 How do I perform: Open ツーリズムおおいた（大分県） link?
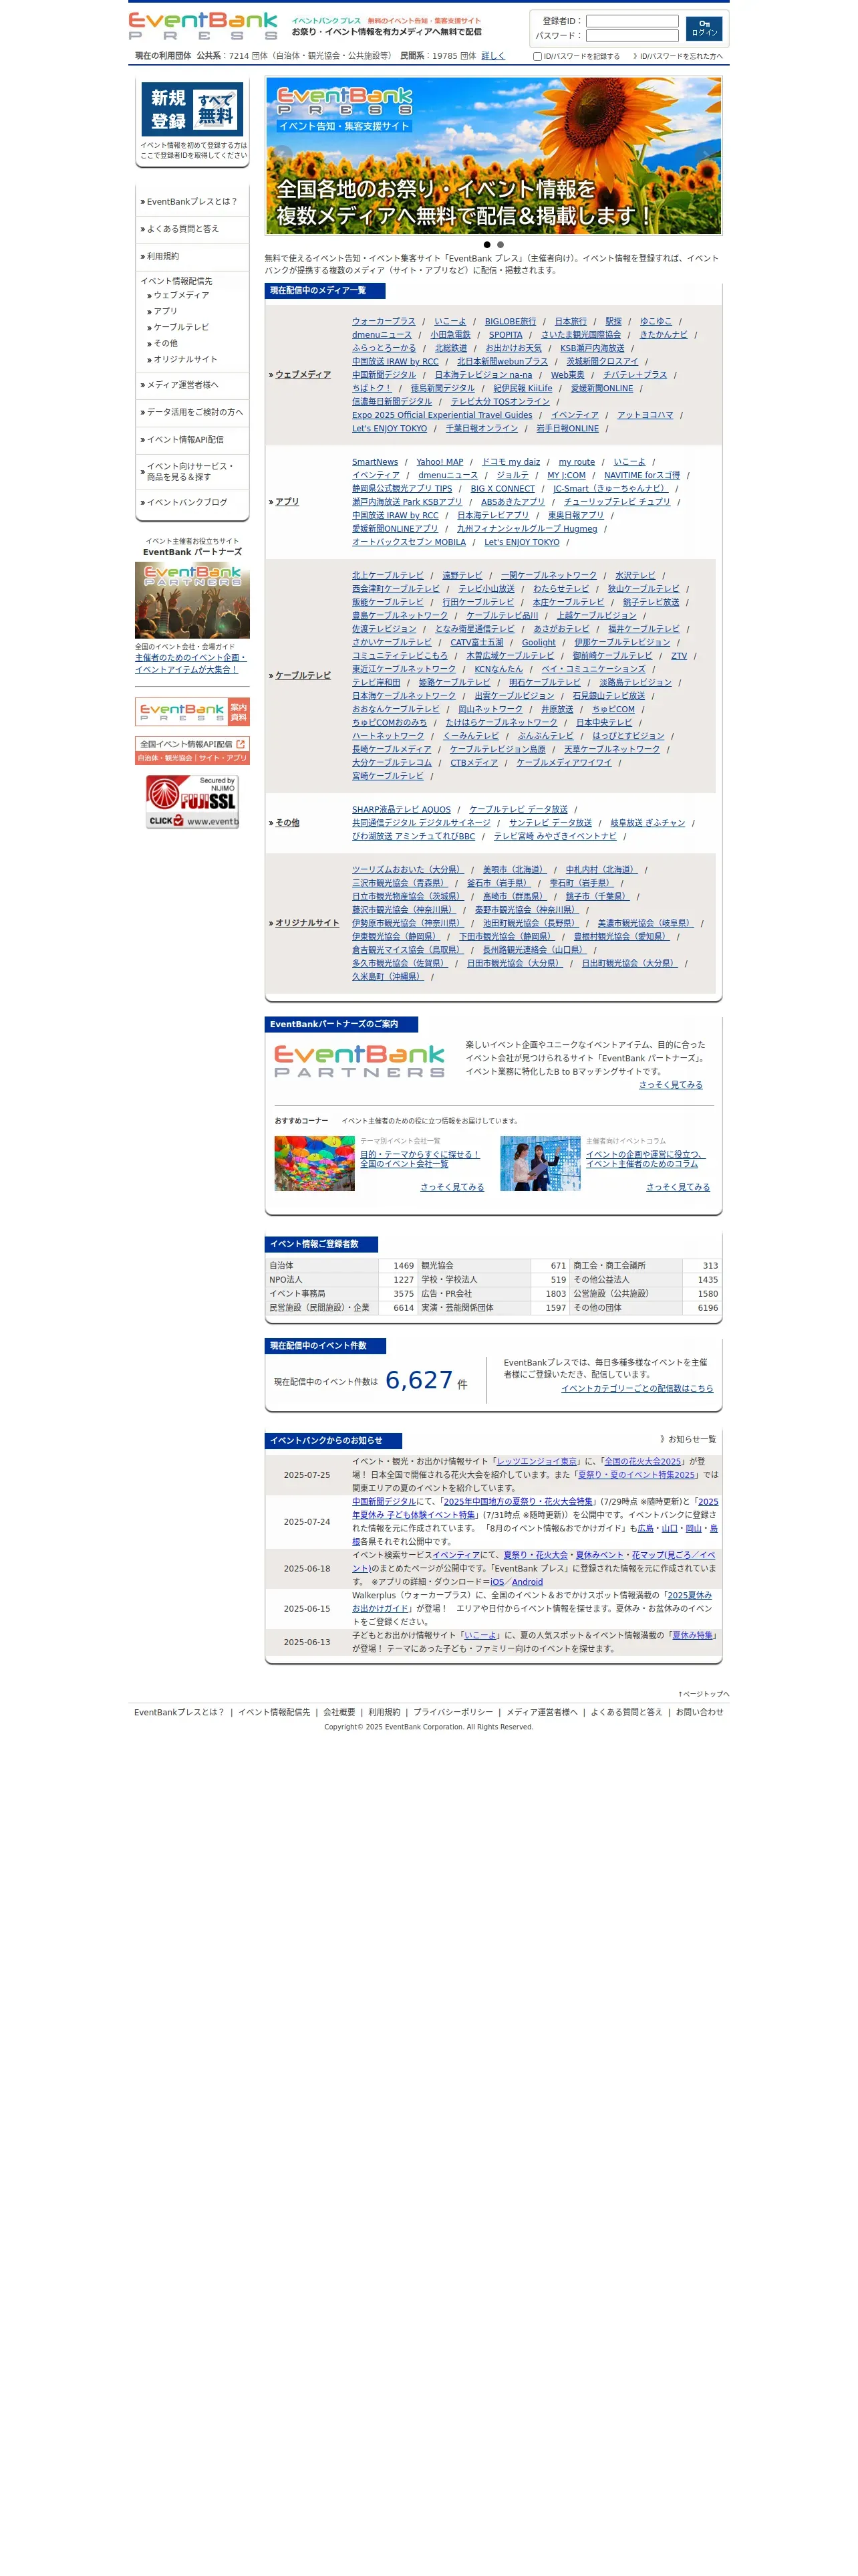(x=408, y=870)
